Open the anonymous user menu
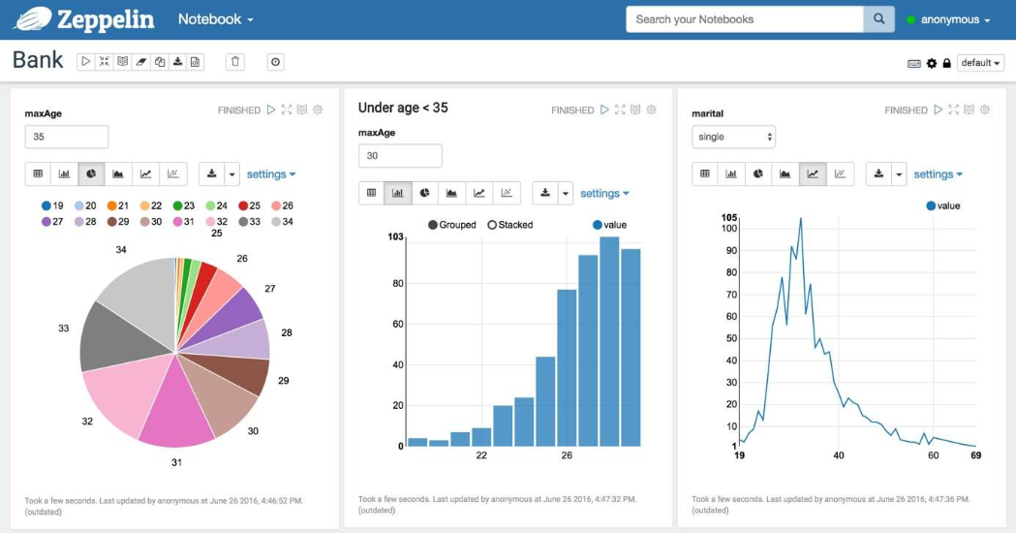The width and height of the screenshot is (1016, 533). pos(949,20)
